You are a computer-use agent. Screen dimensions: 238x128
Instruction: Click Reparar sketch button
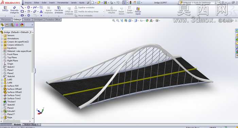pos(121,11)
